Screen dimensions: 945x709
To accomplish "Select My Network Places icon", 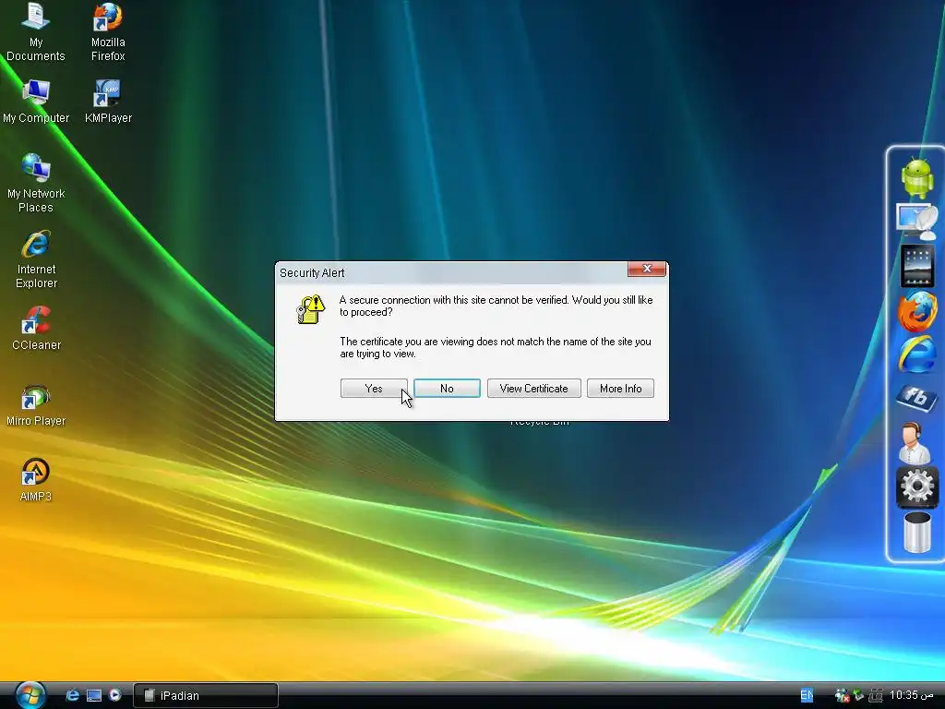I will pyautogui.click(x=36, y=184).
